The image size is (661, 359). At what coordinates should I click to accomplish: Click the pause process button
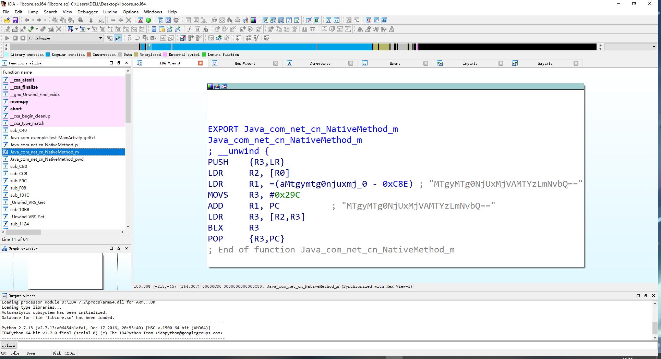point(15,38)
